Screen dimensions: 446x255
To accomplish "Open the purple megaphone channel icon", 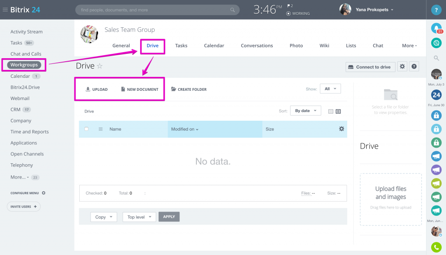I will click(x=436, y=169).
